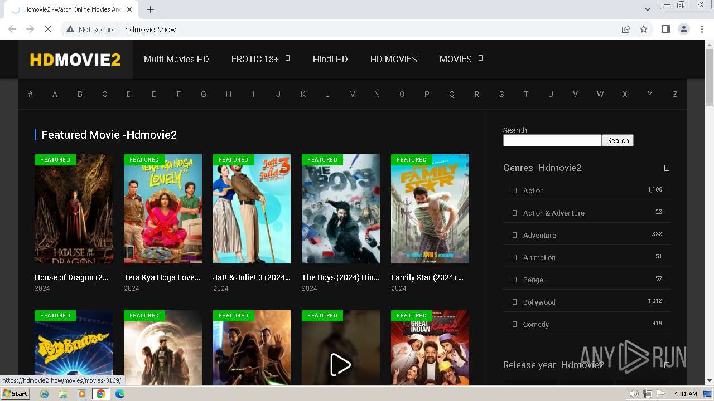The width and height of the screenshot is (714, 401).
Task: Click the play button on movie thumbnail
Action: point(341,365)
